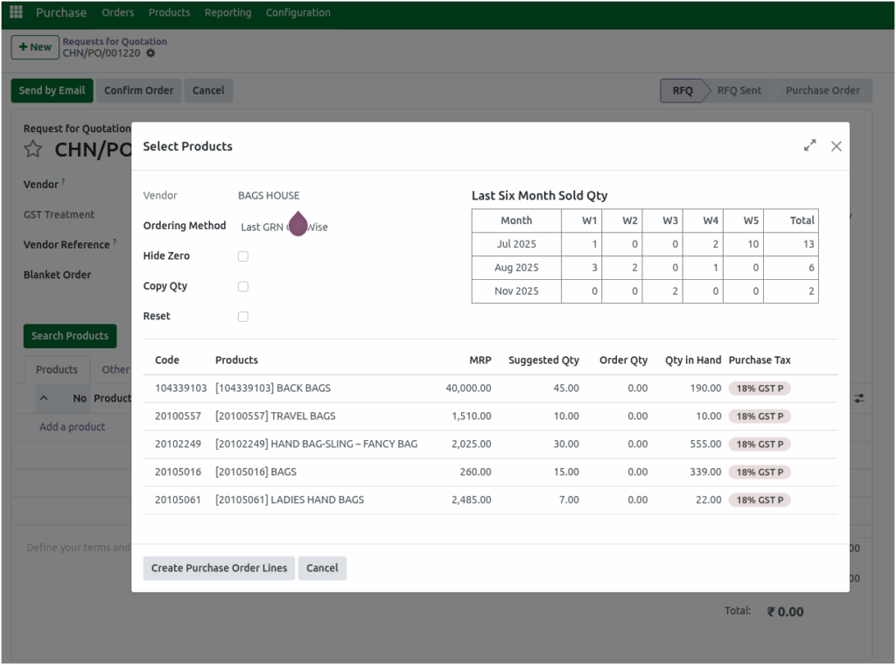
Task: Enable the Reset checkbox
Action: [x=242, y=316]
